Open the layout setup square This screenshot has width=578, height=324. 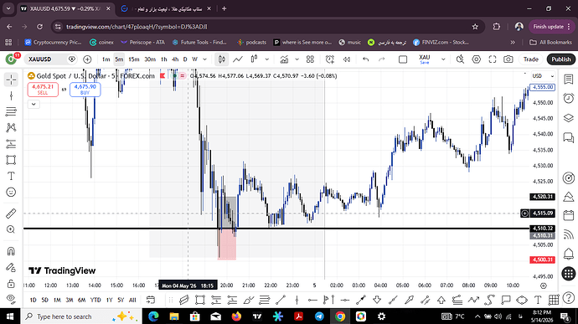[403, 59]
